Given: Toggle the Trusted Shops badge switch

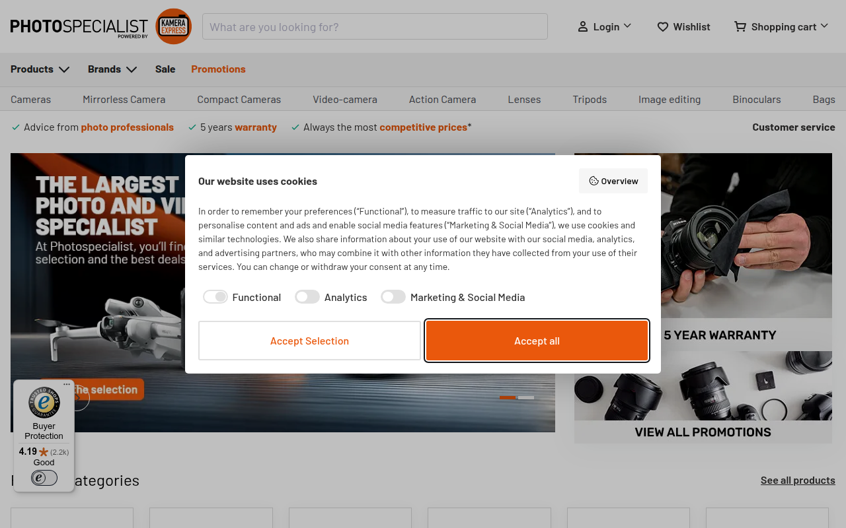Looking at the screenshot, I should [44, 478].
